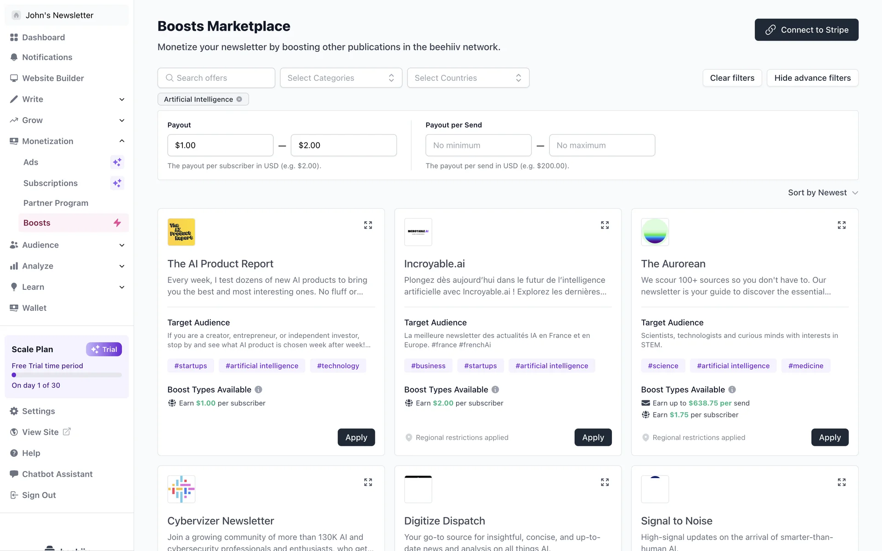The image size is (882, 551).
Task: Click Connect to Stripe button
Action: (x=806, y=30)
